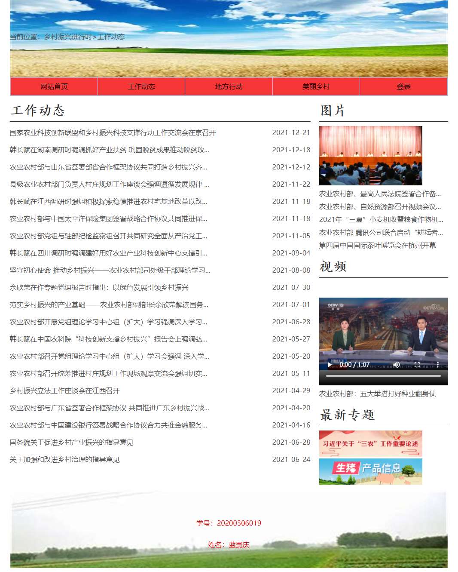
Task: Open the 2021年“三夏”小麦机收 link
Action: [381, 220]
